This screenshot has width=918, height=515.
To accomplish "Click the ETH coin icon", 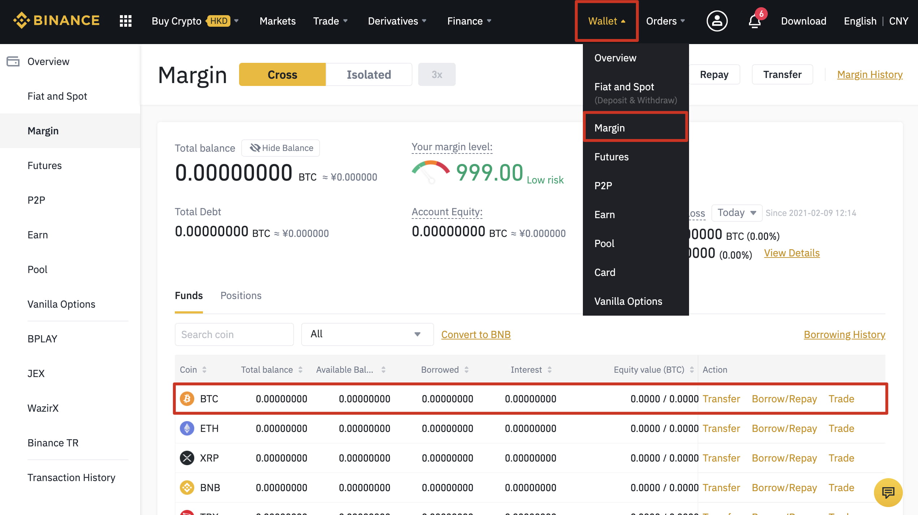I will click(187, 428).
